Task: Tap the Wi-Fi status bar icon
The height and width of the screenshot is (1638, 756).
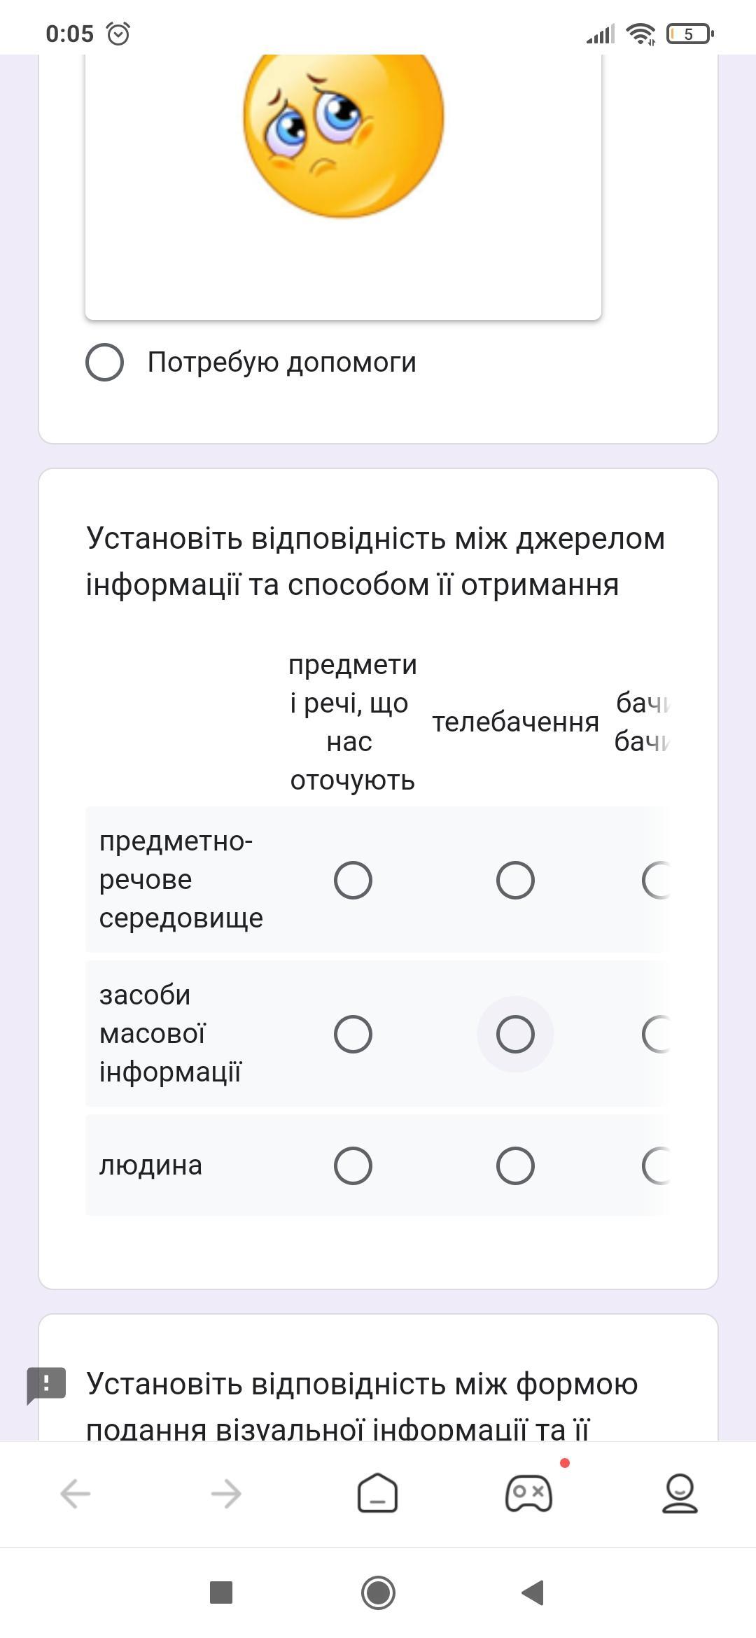Action: pyautogui.click(x=640, y=34)
